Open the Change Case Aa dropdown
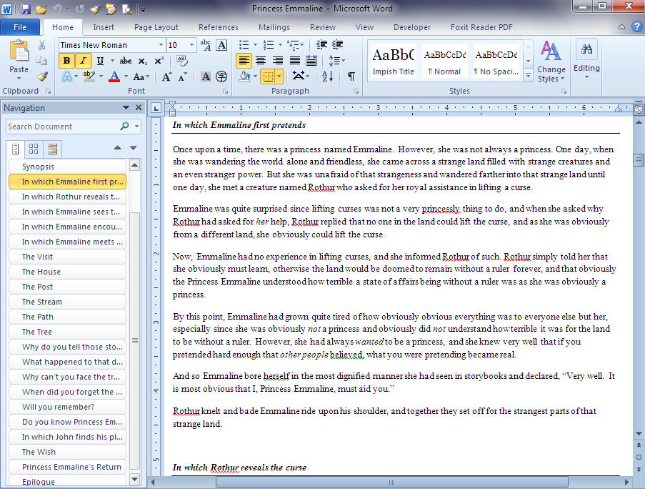The image size is (645, 489). pyautogui.click(x=141, y=76)
